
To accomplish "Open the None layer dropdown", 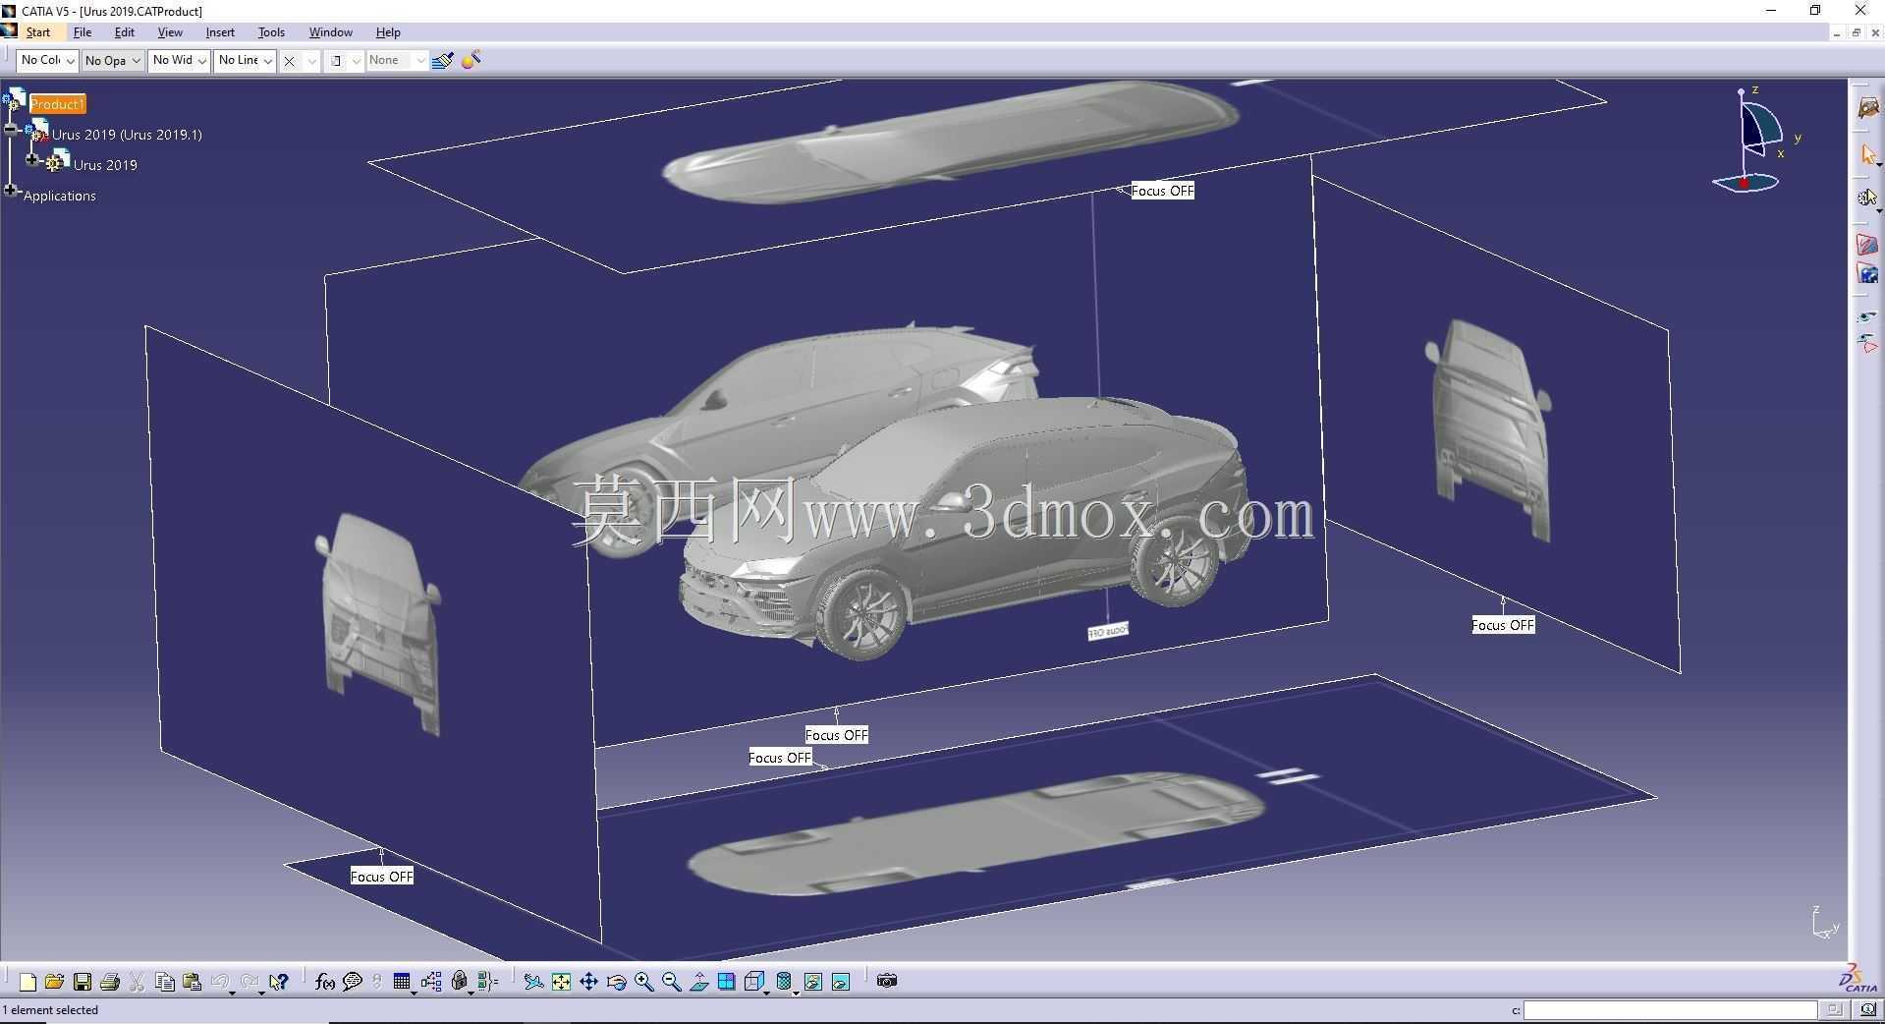I will 398,61.
